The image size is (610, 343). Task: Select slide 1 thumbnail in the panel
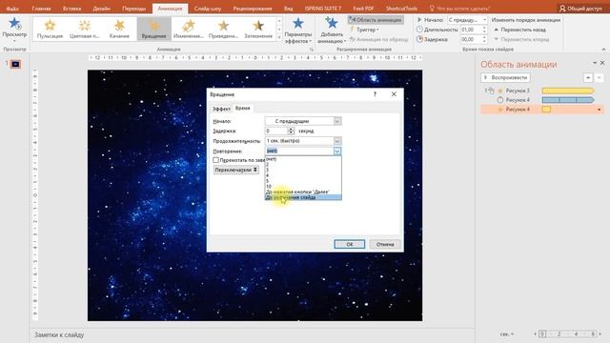(x=15, y=64)
